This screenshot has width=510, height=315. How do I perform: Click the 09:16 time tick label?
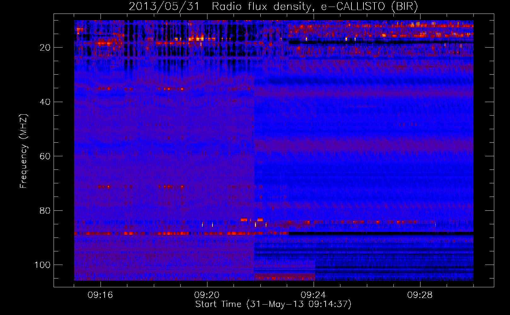(x=100, y=295)
